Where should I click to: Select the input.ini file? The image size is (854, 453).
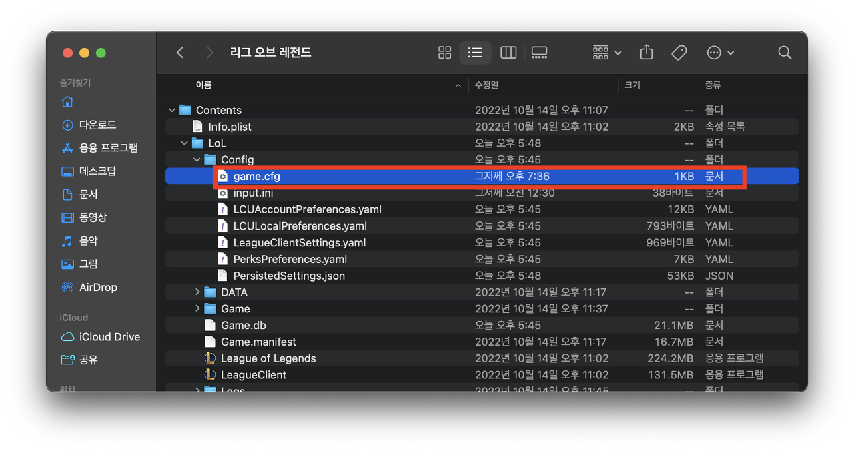coord(482,193)
